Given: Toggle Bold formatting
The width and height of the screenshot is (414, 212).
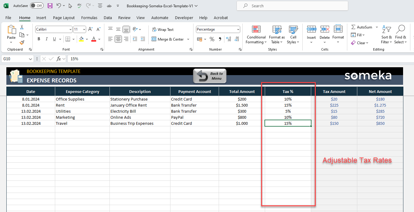Looking at the screenshot, I should tap(39, 39).
